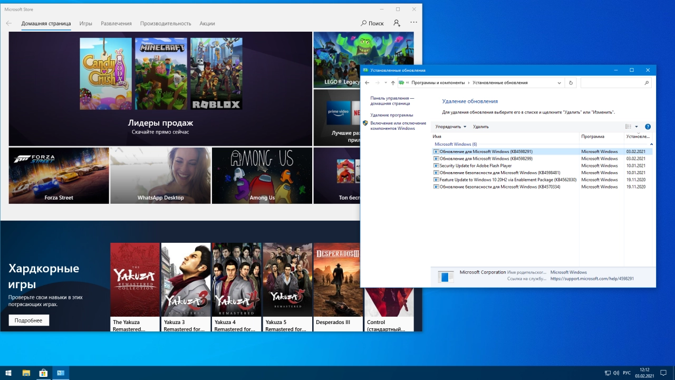The height and width of the screenshot is (380, 675).
Task: Open the Roblox thumbnail
Action: (x=216, y=73)
